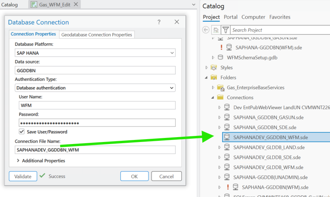This screenshot has width=330, height=197.
Task: Select the WFMSchemaSetup.gdb item
Action: point(252,57)
